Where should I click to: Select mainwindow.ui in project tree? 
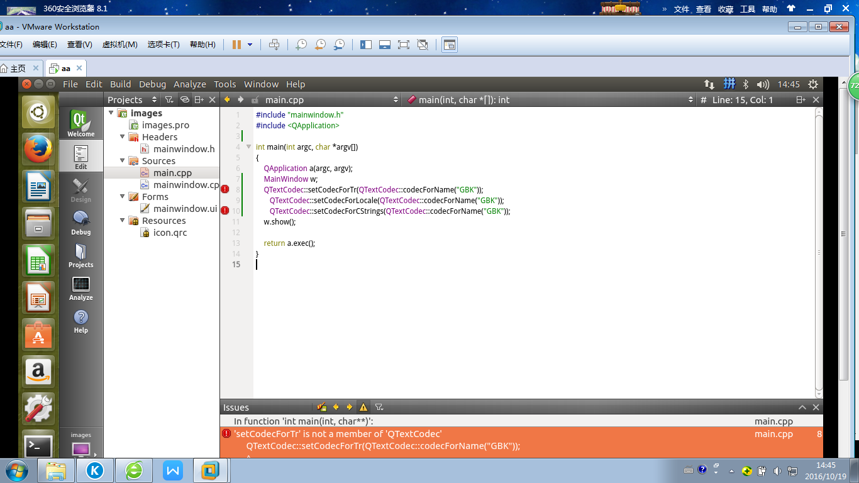click(185, 208)
